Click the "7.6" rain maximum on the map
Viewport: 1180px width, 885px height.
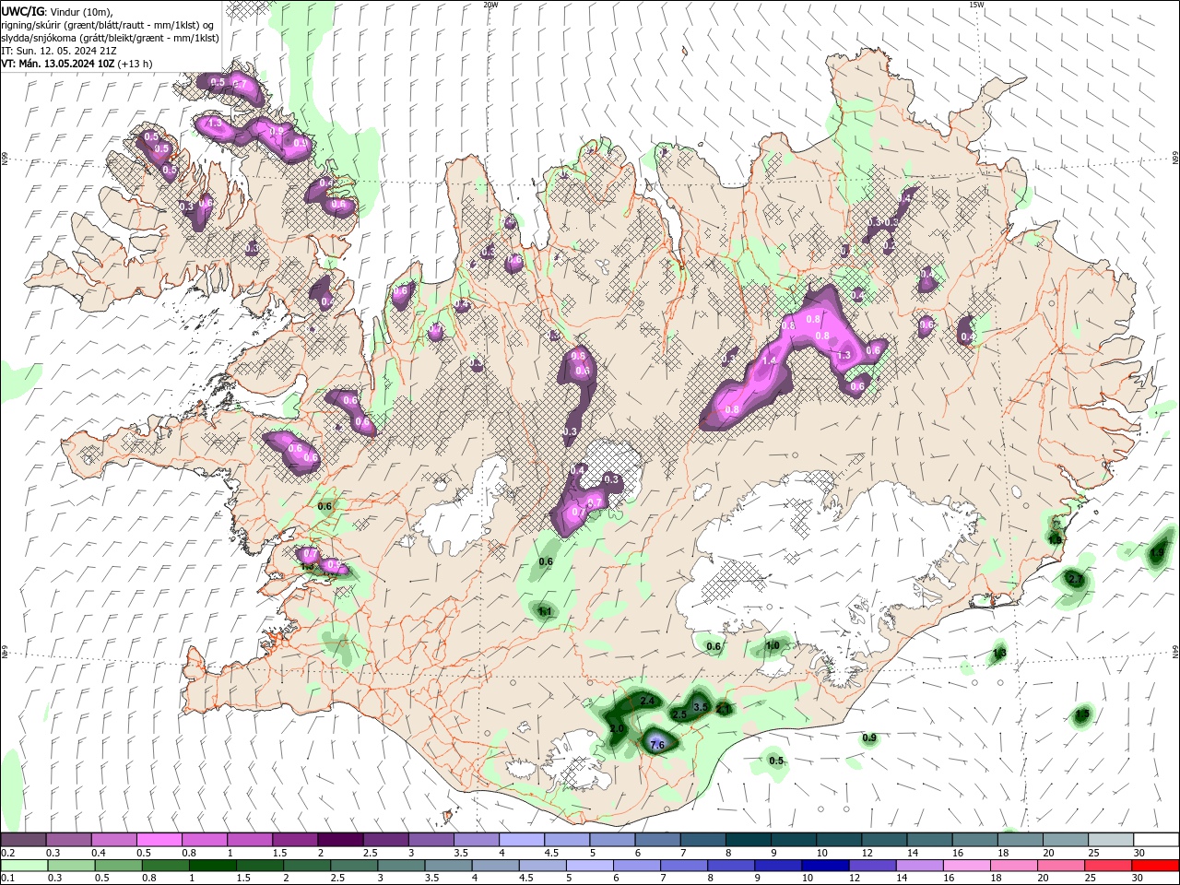[x=657, y=745]
